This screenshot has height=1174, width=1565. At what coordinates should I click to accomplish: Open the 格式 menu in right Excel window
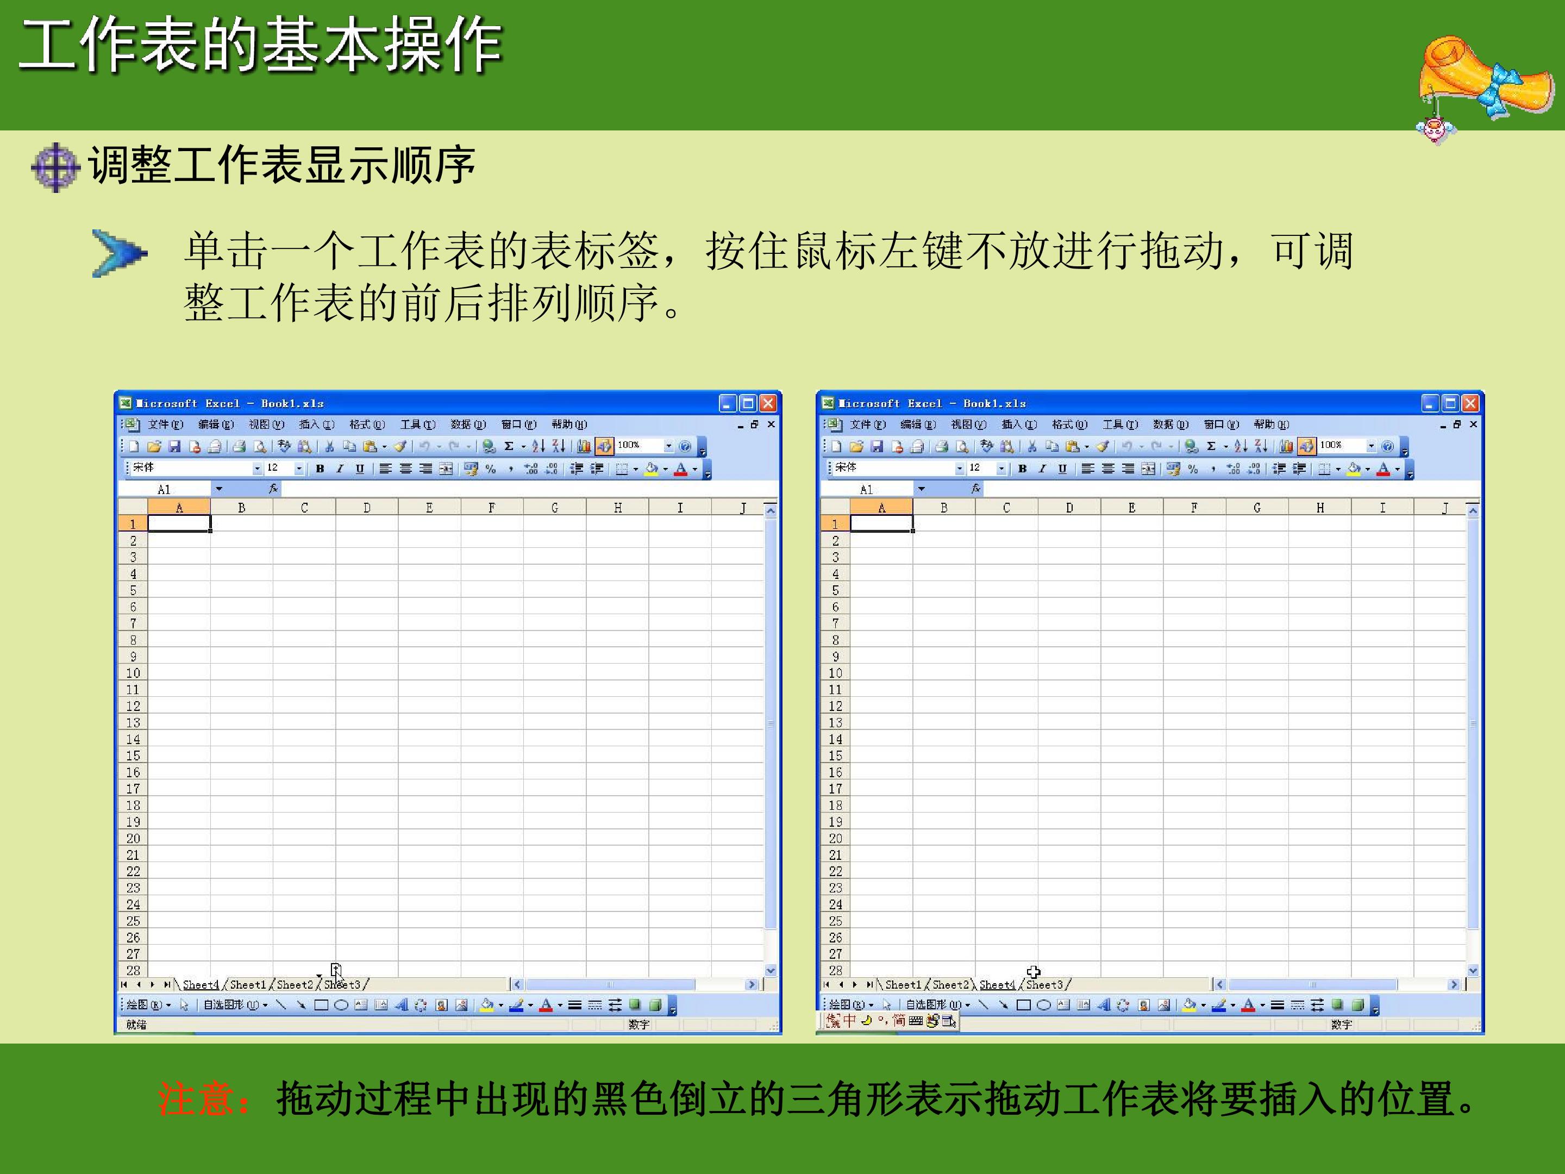1069,424
